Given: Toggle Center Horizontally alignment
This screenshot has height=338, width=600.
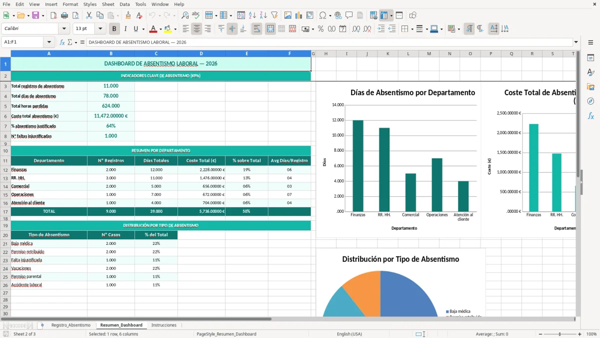Looking at the screenshot, I should [196, 29].
